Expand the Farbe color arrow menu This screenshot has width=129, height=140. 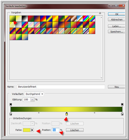point(32,130)
